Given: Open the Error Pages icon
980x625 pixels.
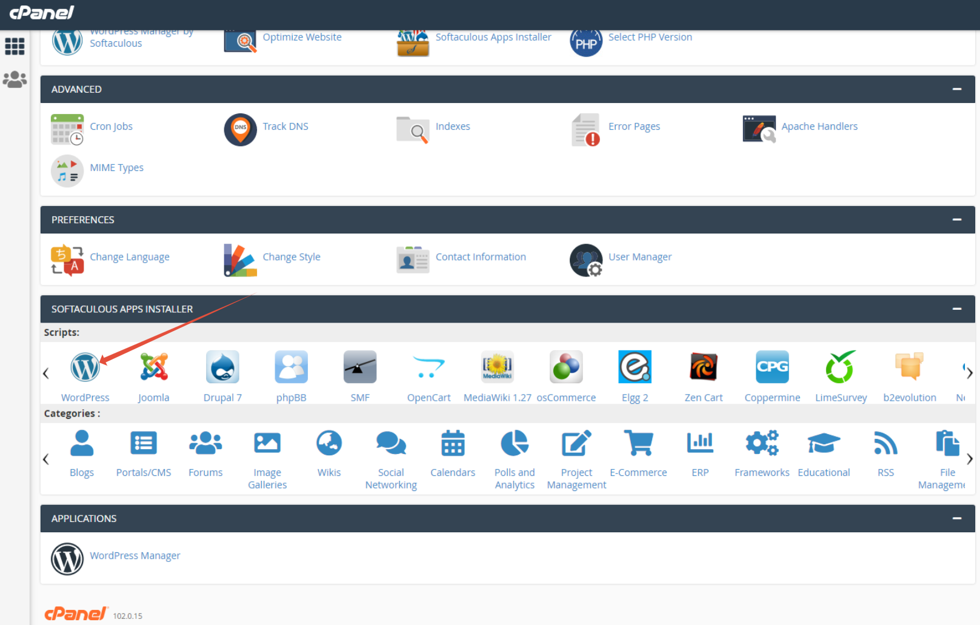Looking at the screenshot, I should (x=586, y=130).
